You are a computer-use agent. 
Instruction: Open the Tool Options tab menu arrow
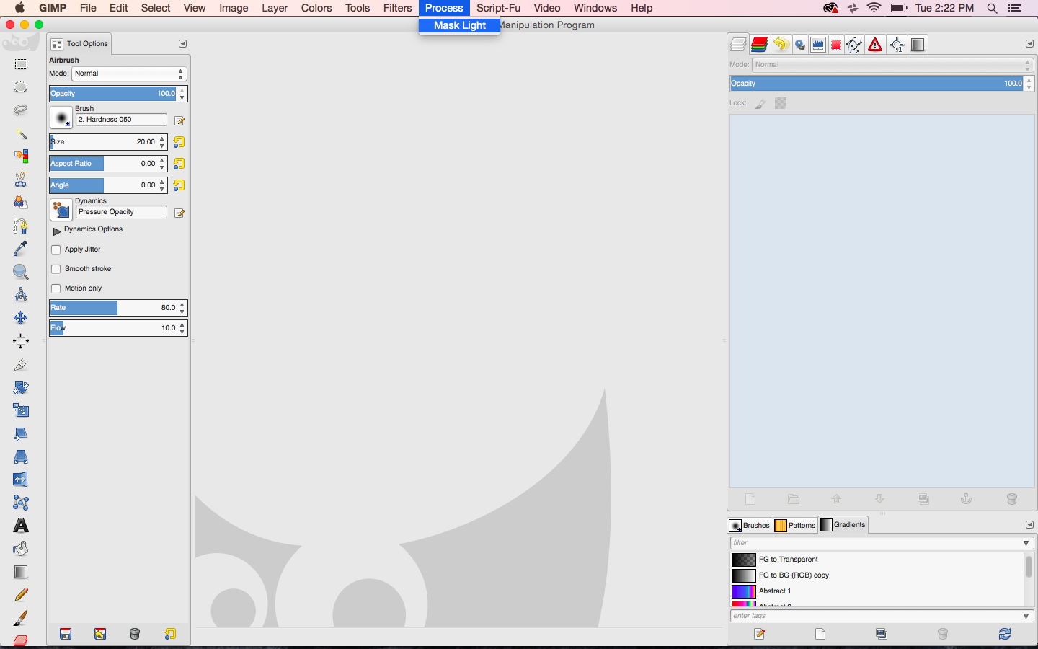click(182, 44)
